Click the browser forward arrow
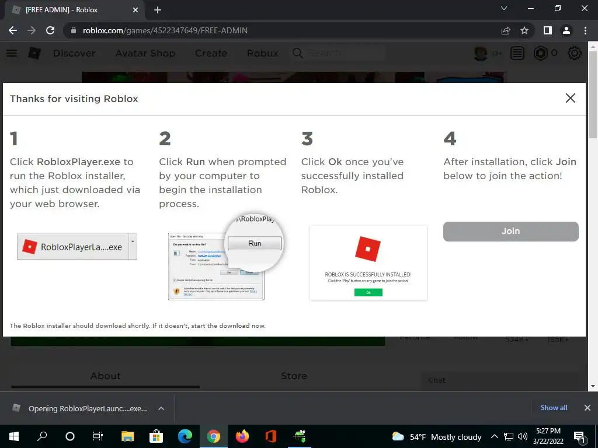 coord(32,30)
